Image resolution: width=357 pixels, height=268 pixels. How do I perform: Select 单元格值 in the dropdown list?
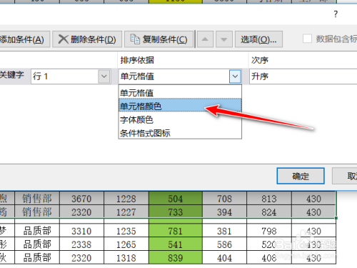pyautogui.click(x=180, y=93)
